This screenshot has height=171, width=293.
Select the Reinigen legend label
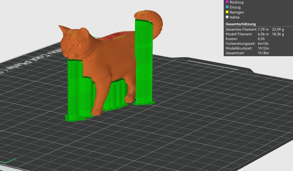(236, 12)
